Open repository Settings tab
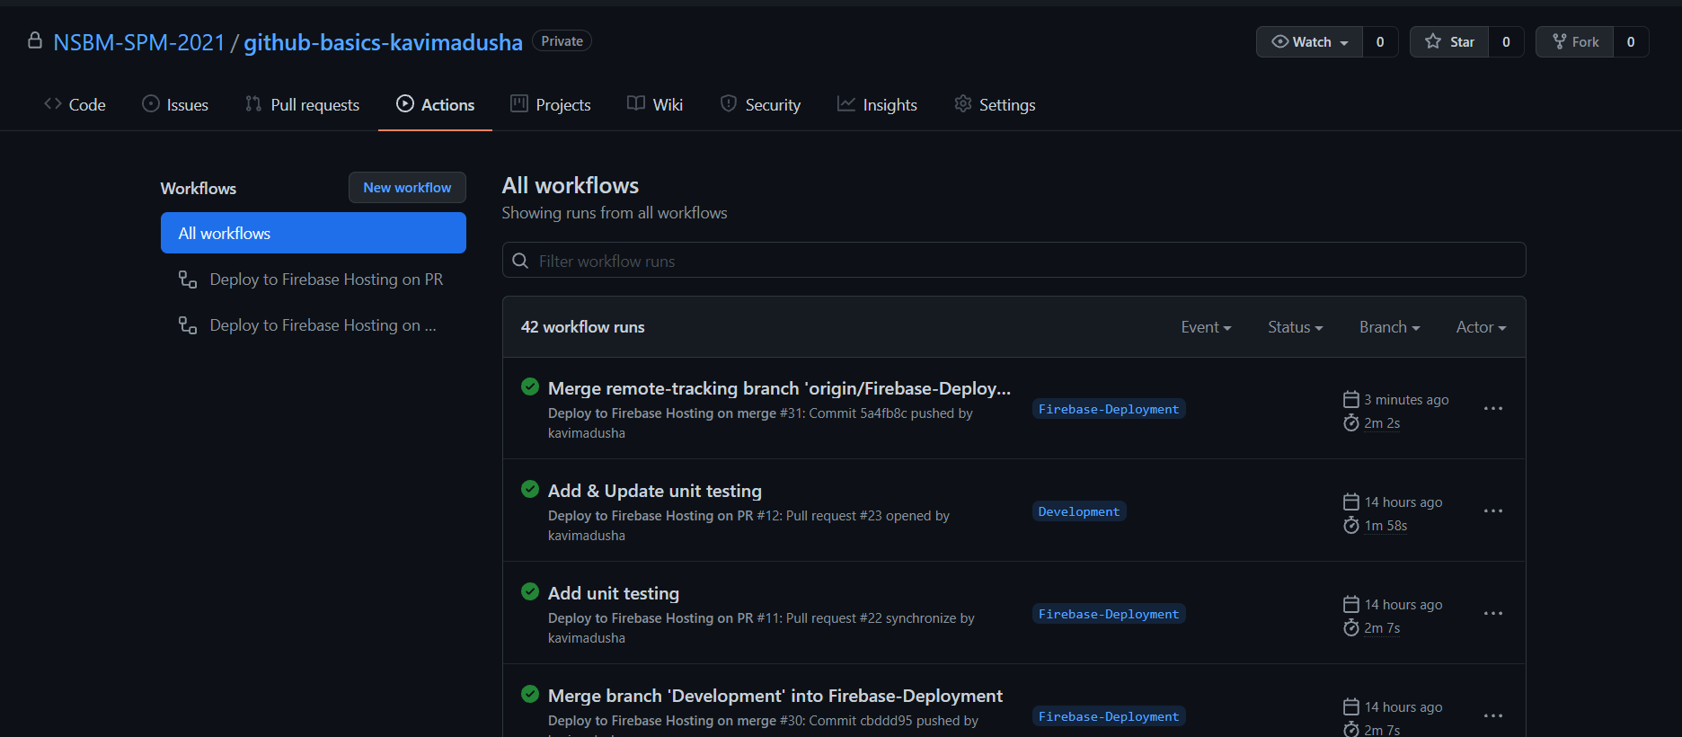This screenshot has height=737, width=1682. [995, 104]
